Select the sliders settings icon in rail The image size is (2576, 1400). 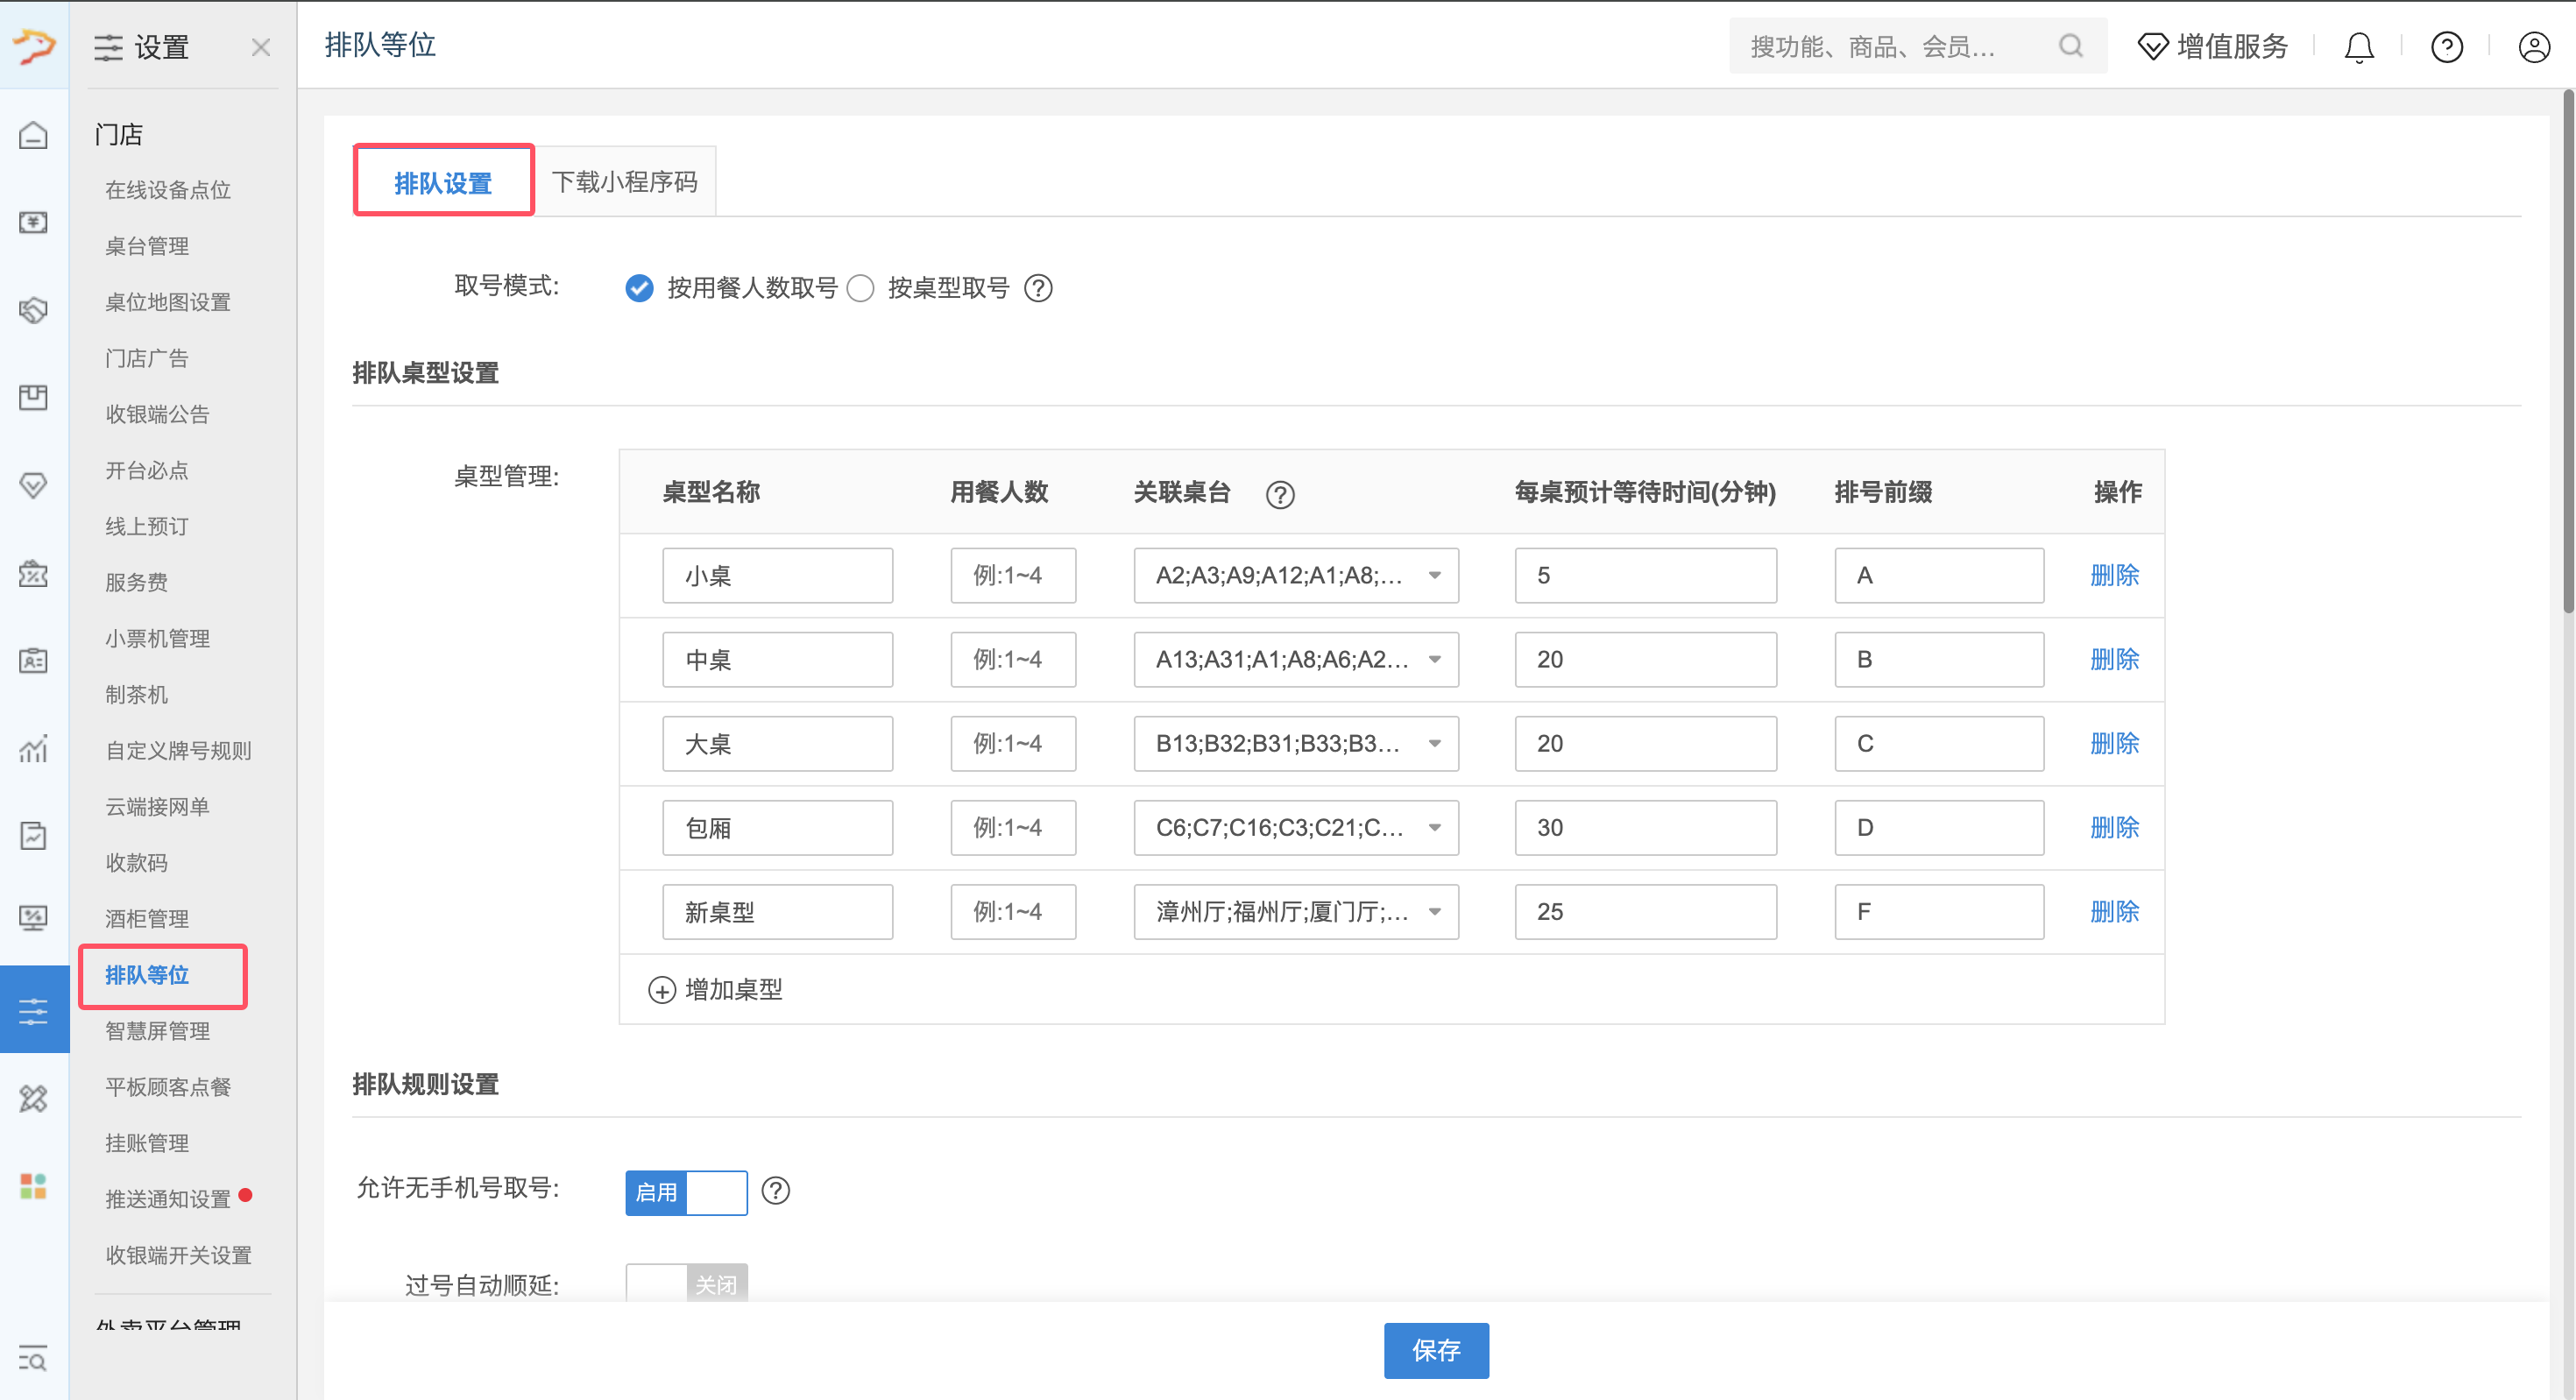[x=33, y=1010]
